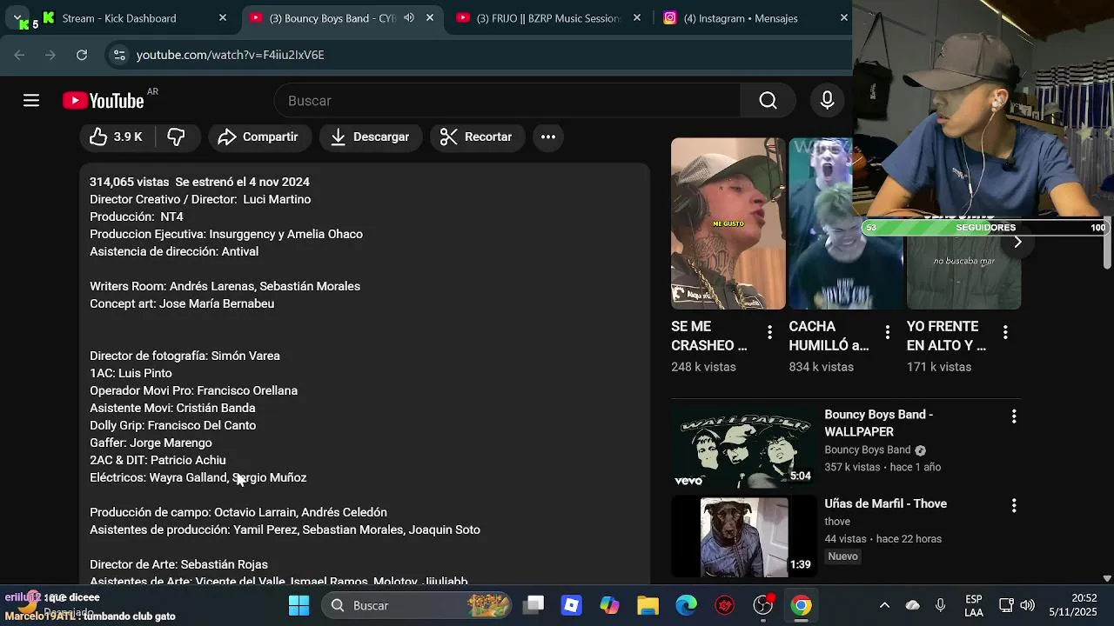
Task: Open the ESP LAA language switcher
Action: click(974, 606)
